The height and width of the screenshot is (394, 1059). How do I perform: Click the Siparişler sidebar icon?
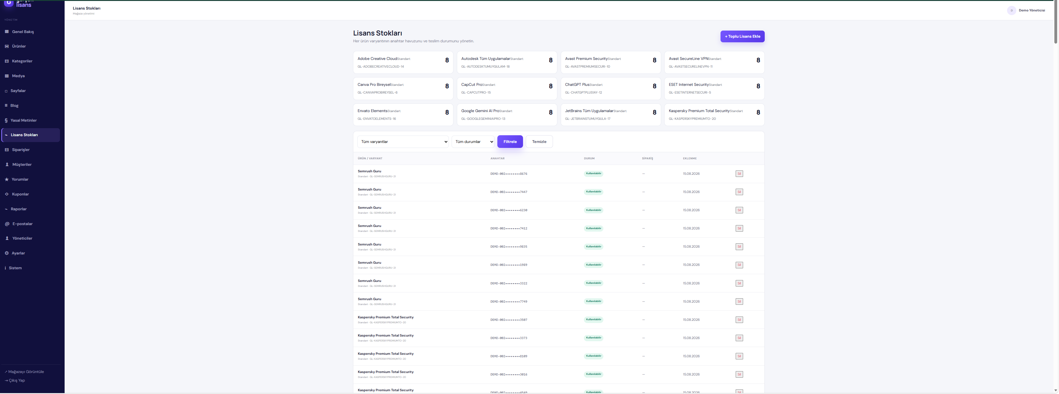point(6,150)
